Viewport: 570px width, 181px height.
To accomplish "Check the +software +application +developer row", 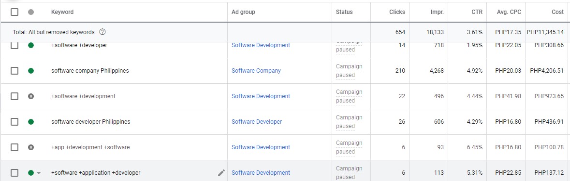I will [14, 173].
